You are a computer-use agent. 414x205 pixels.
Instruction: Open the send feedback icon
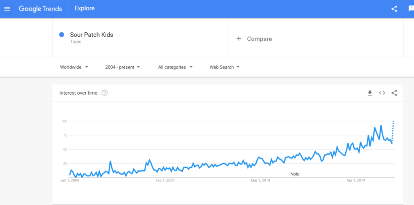(411, 9)
